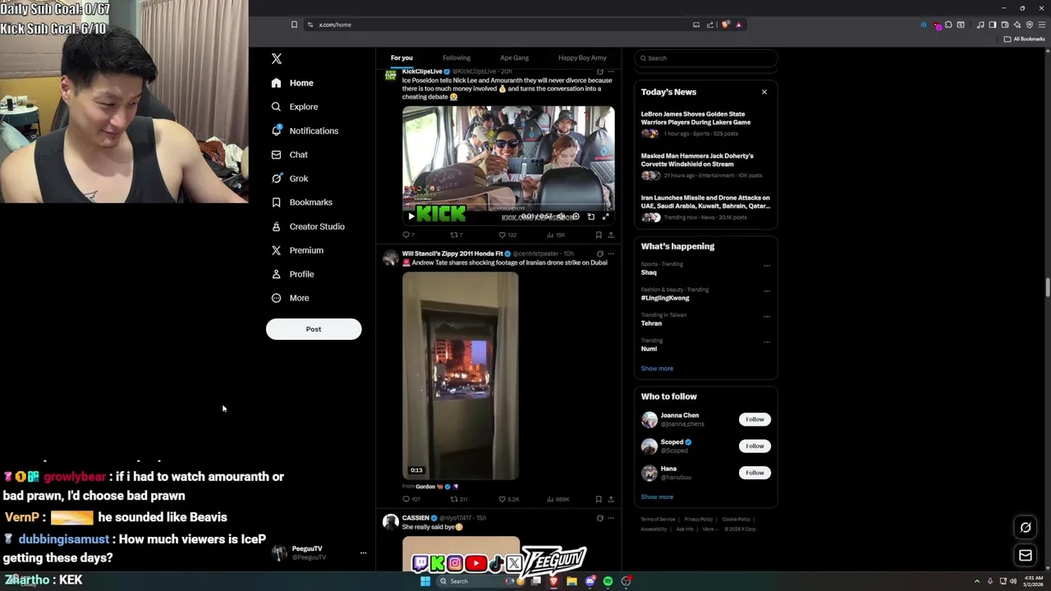Click the Windows Start button
1051x591 pixels.
425,581
